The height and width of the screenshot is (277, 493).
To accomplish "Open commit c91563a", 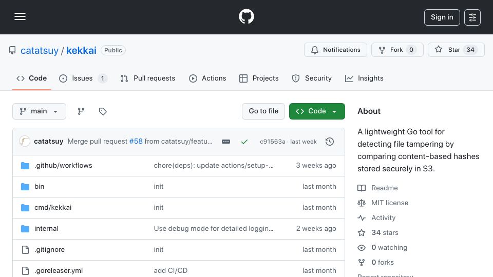I will 272,142.
